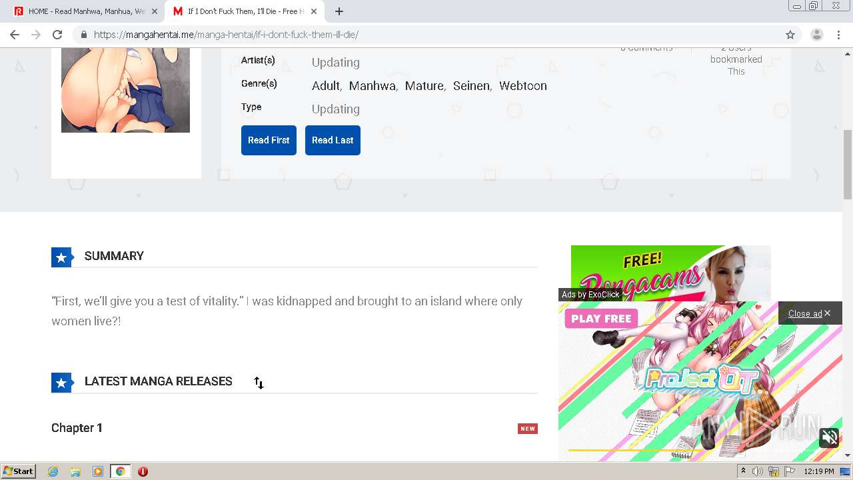Bookmark this page with the star icon
Image resolution: width=853 pixels, height=480 pixels.
tap(790, 35)
